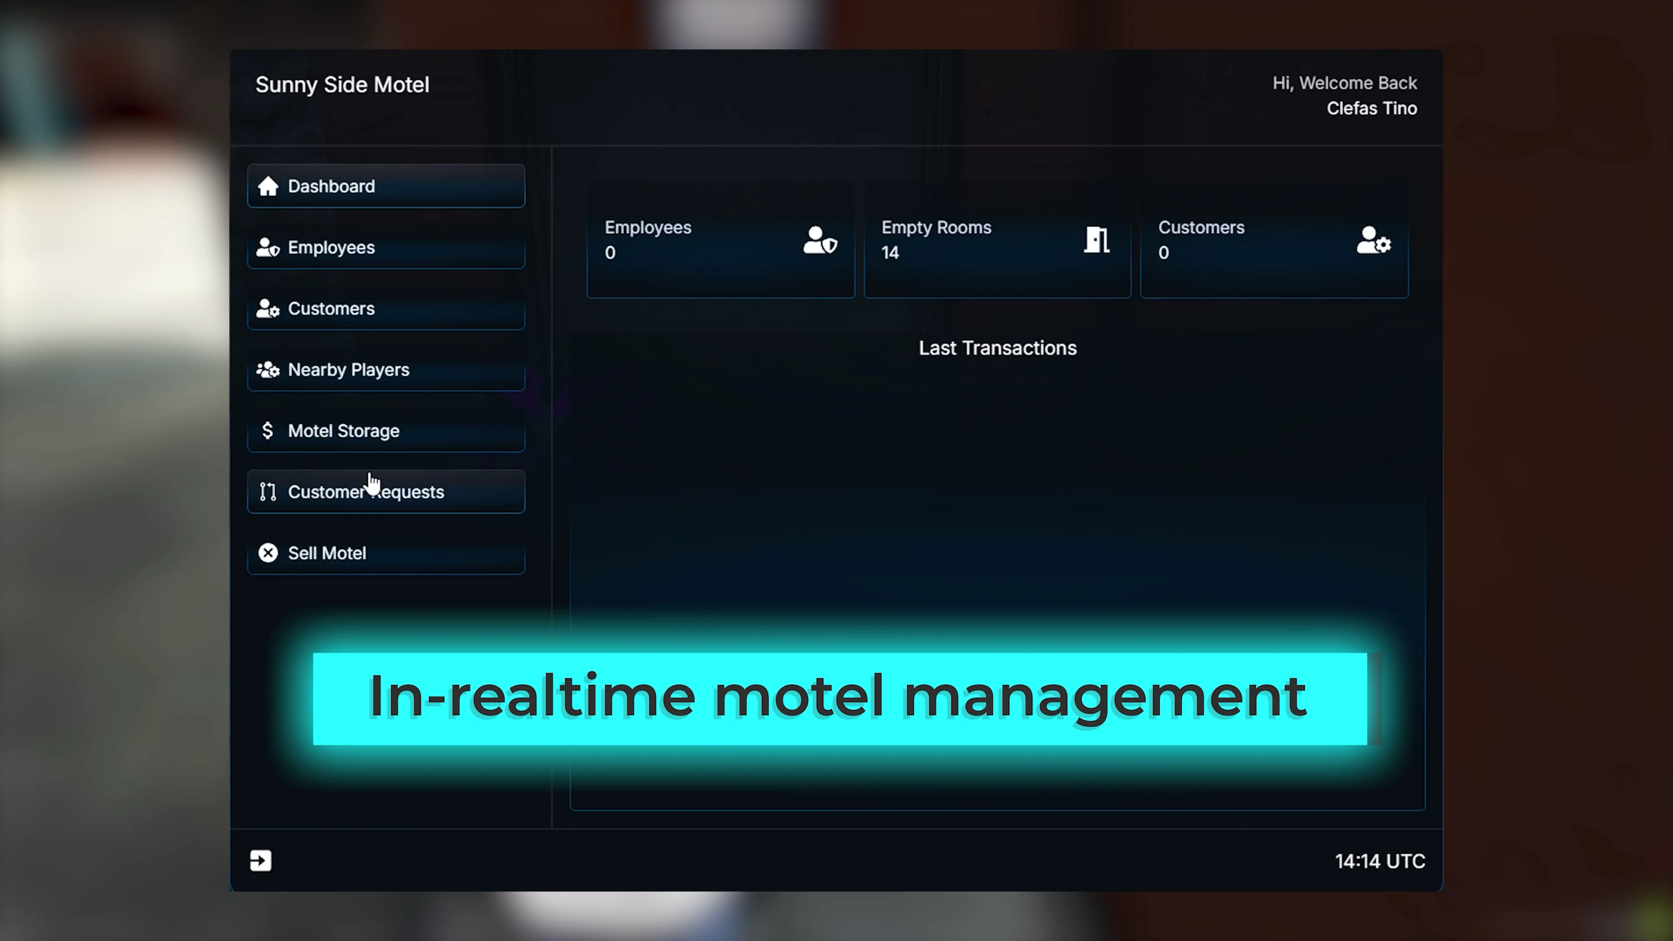Screen dimensions: 1673x941
Task: Click the person-gear icon in Customers card
Action: 1373,240
